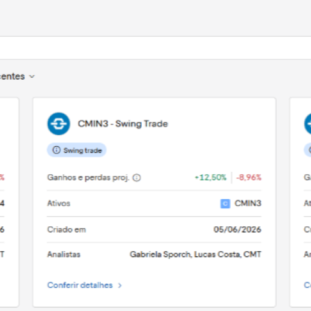
Task: Click the CMIN3 Swing Trade round logo icon
Action: tap(58, 124)
